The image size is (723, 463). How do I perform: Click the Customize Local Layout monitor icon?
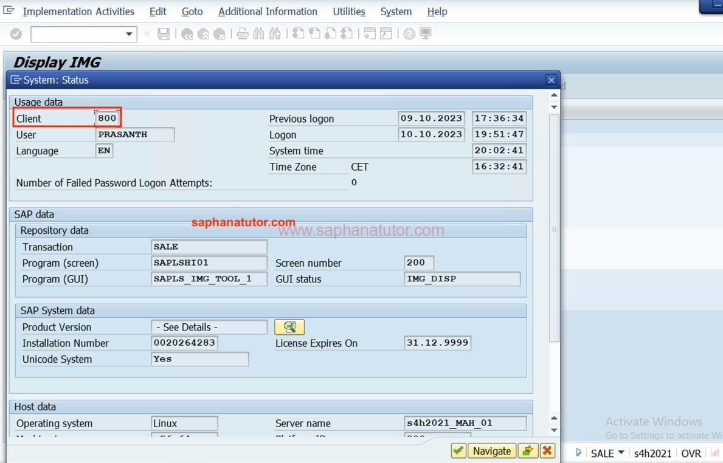[425, 33]
